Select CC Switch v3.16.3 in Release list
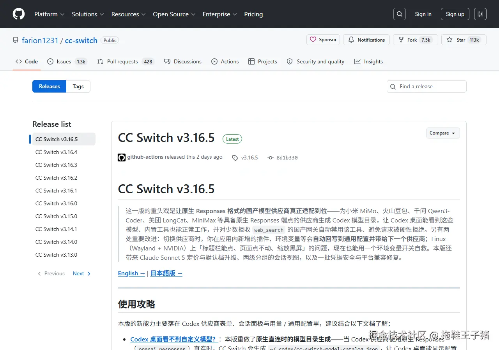Viewport: 499px width, 350px height. pyautogui.click(x=64, y=165)
